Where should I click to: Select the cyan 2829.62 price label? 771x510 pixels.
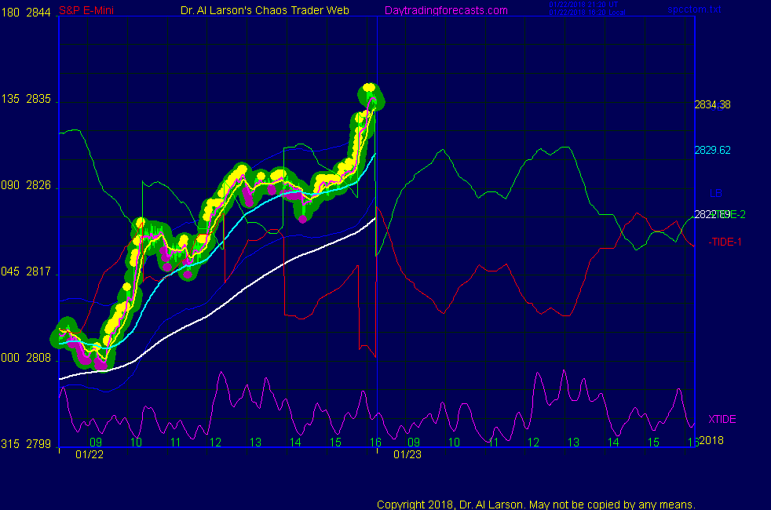[713, 150]
